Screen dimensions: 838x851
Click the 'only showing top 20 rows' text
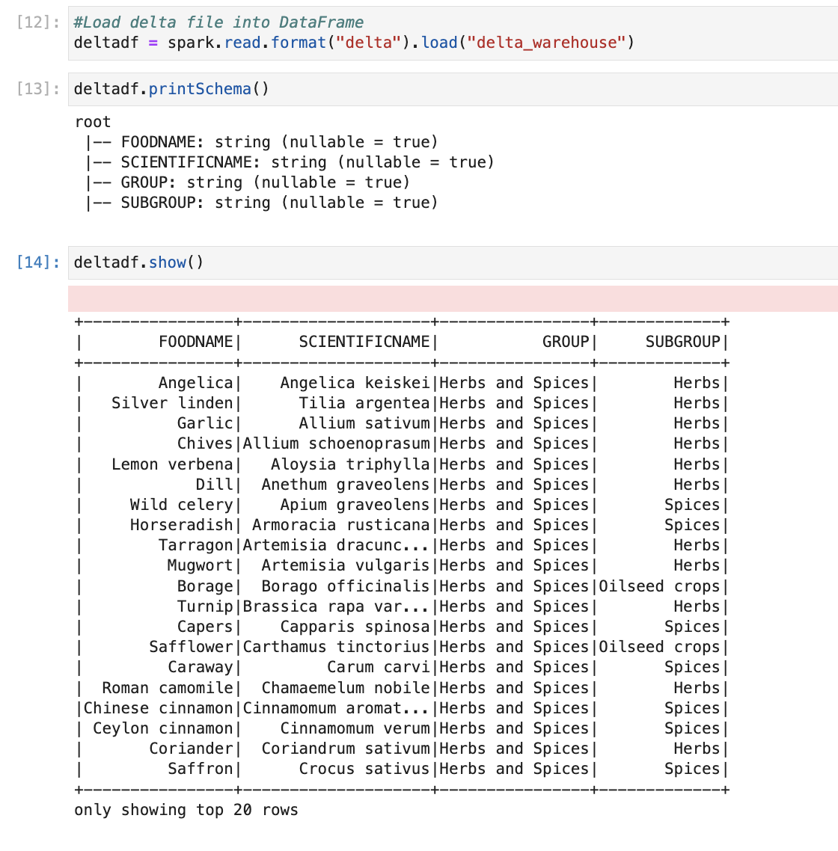186,810
